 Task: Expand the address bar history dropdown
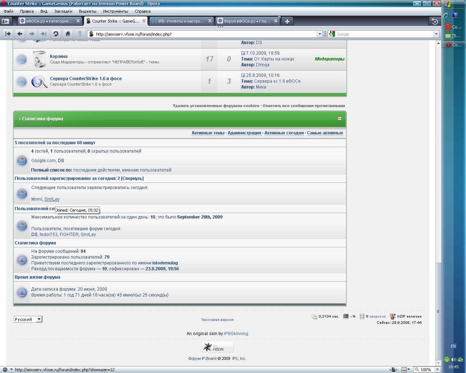(320, 34)
